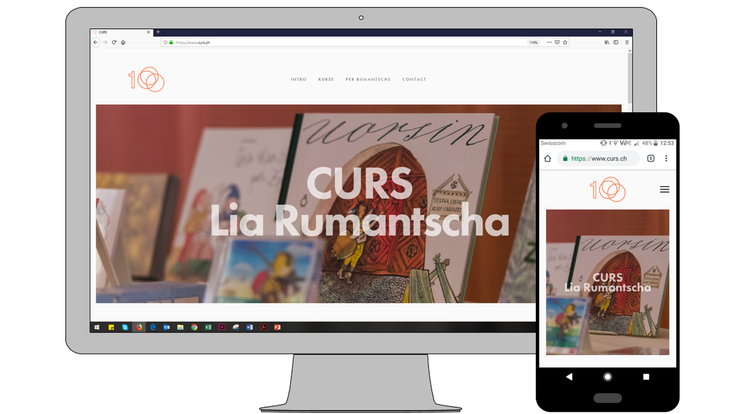
Task: Open Sticky Notes from taskbar
Action: coord(111,327)
